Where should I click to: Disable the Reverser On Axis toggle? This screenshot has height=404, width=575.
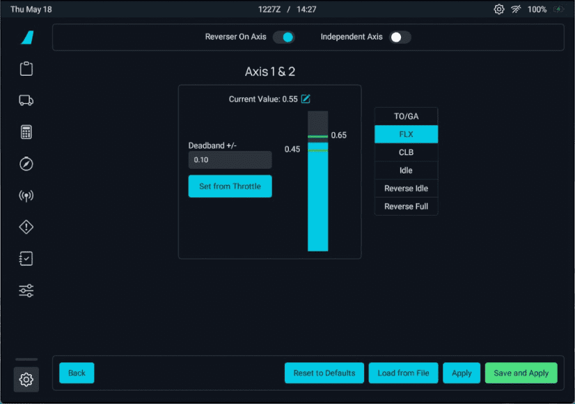(x=283, y=37)
